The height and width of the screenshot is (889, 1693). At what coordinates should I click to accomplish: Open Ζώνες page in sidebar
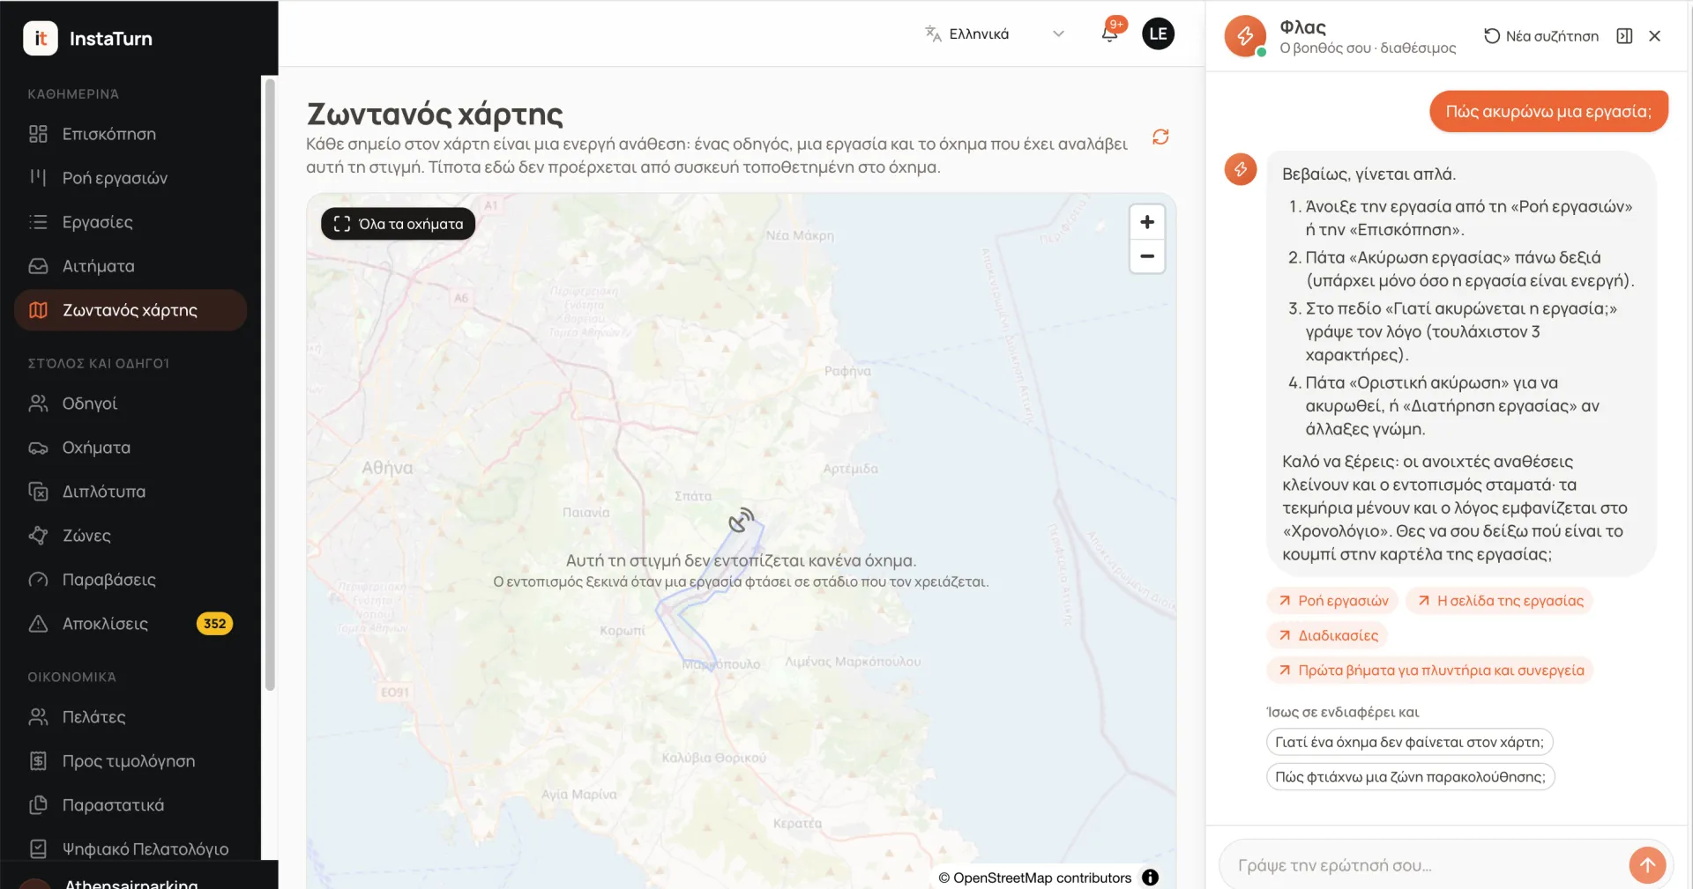[x=131, y=536]
